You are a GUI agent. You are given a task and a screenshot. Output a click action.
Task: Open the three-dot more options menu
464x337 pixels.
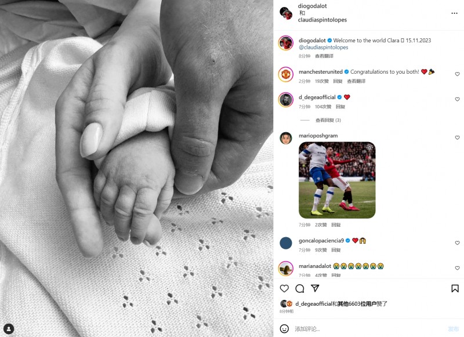tap(454, 13)
